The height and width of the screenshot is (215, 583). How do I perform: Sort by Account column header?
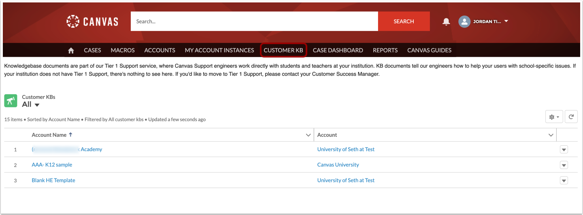(327, 135)
